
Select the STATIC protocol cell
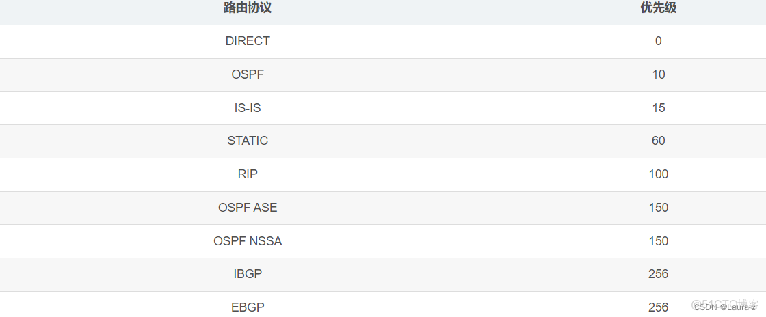point(248,141)
